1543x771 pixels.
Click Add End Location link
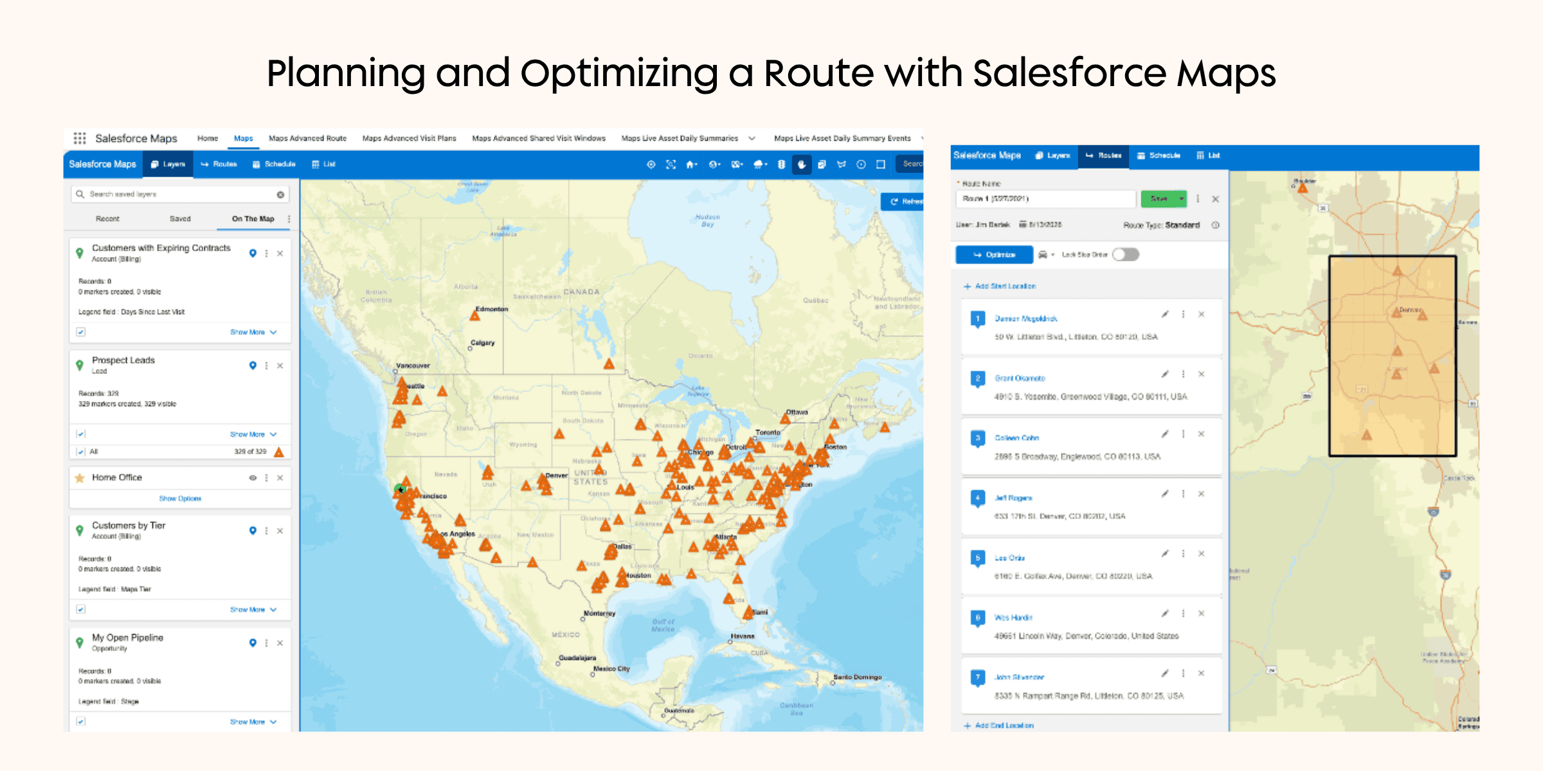pos(999,725)
